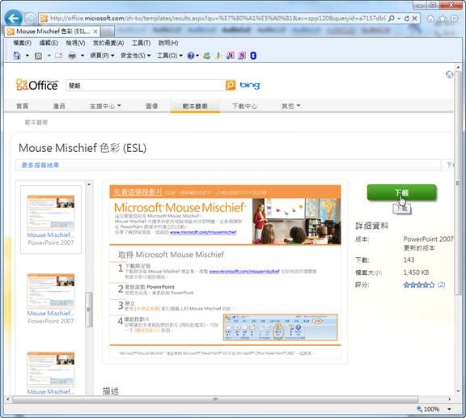Select the 範本藝廊 site tab

(195, 106)
